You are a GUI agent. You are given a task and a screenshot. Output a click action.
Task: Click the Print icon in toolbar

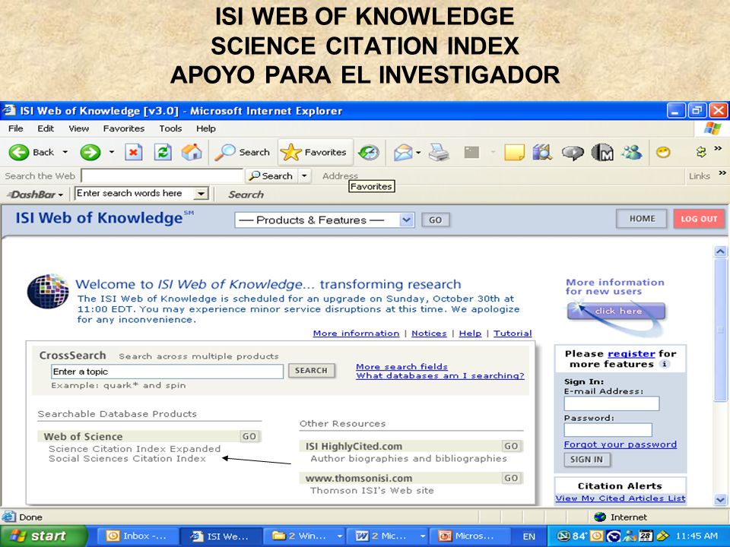pyautogui.click(x=439, y=152)
